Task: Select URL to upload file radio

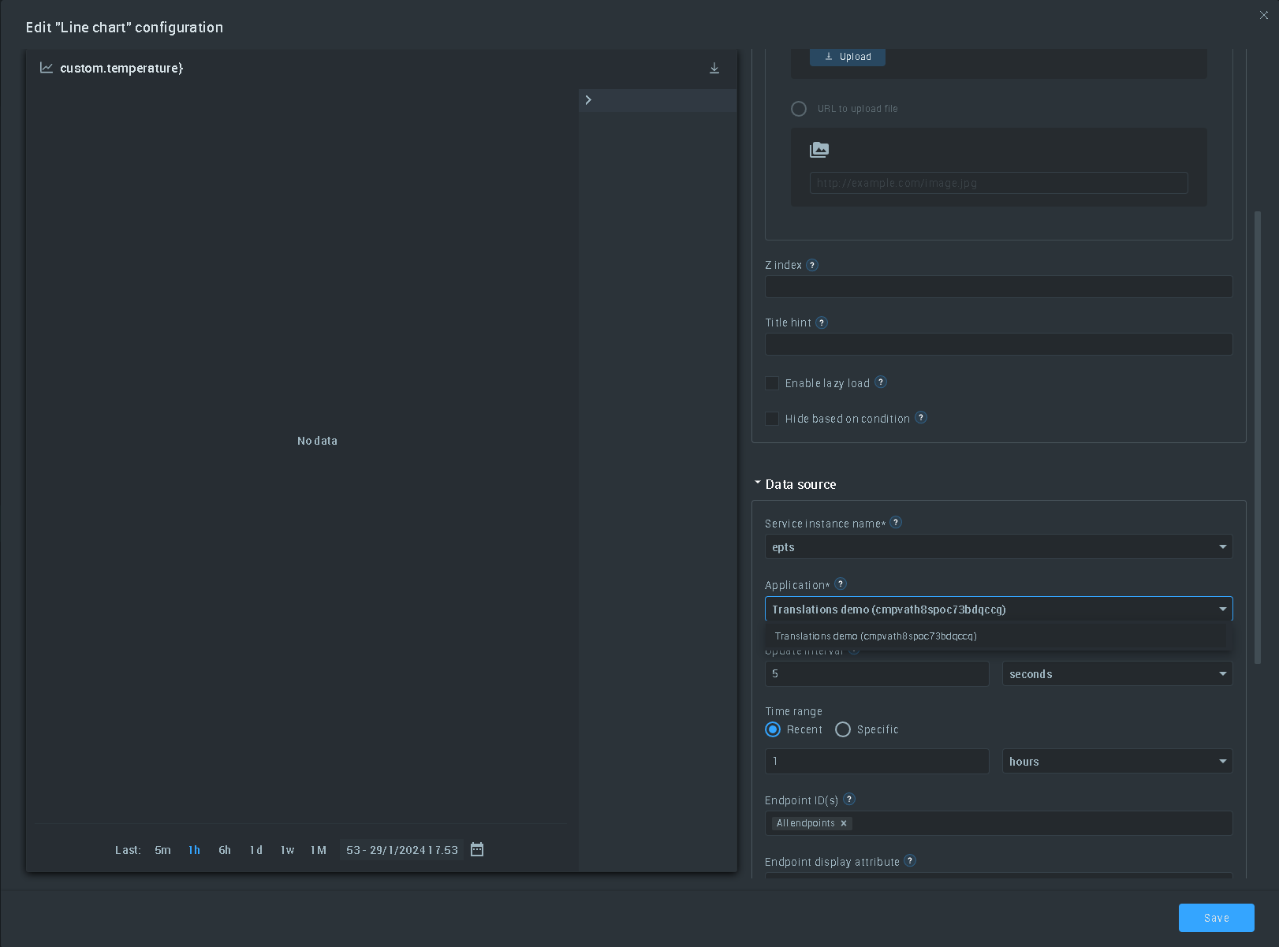Action: click(x=799, y=109)
